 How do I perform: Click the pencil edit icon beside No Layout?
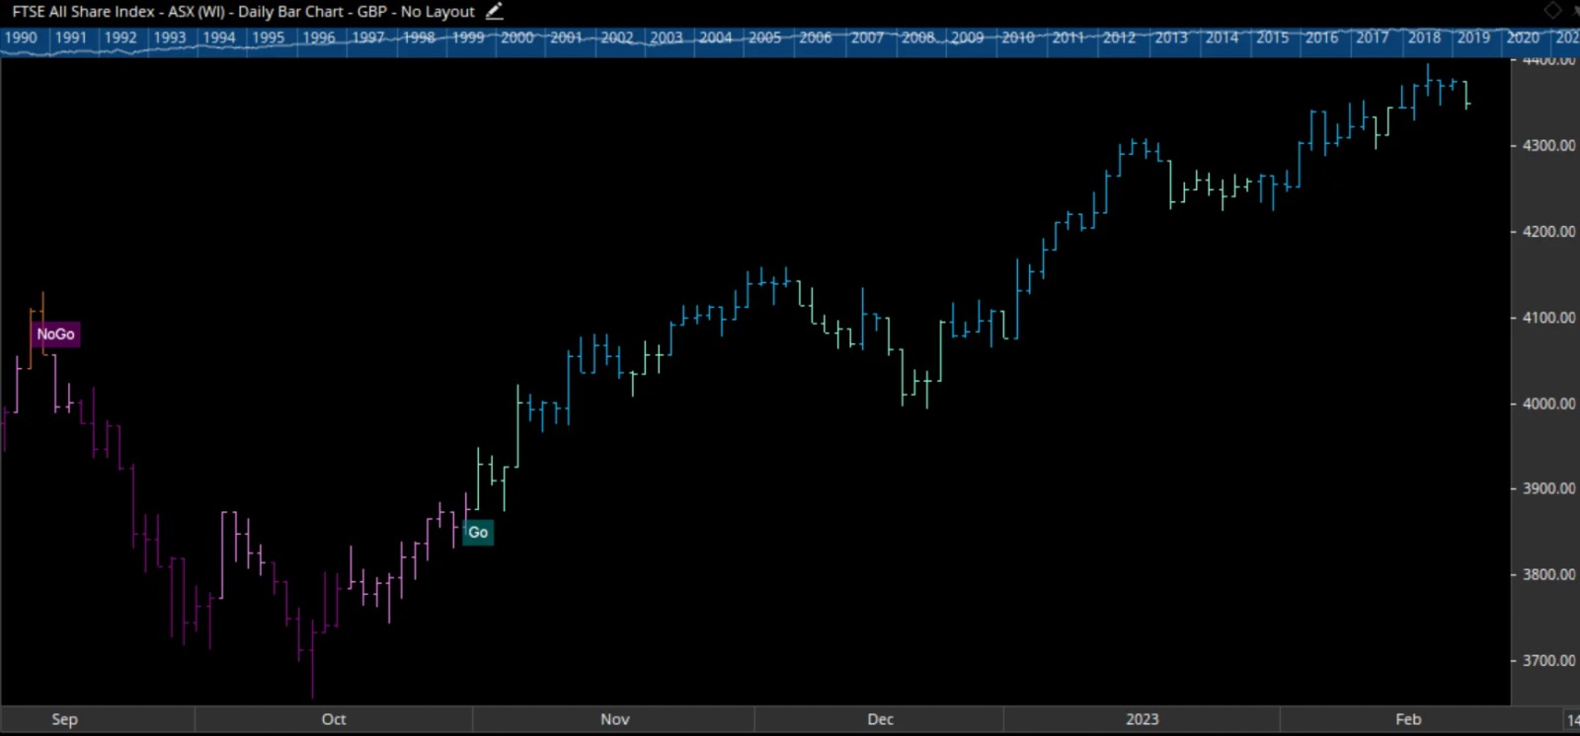pyautogui.click(x=495, y=12)
